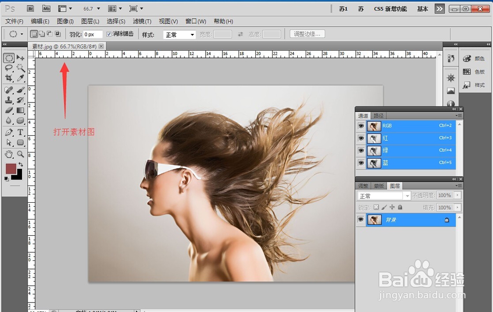Screen dimensions: 493x312
Task: Expand the layer Opacity slider arrow
Action: 458,195
